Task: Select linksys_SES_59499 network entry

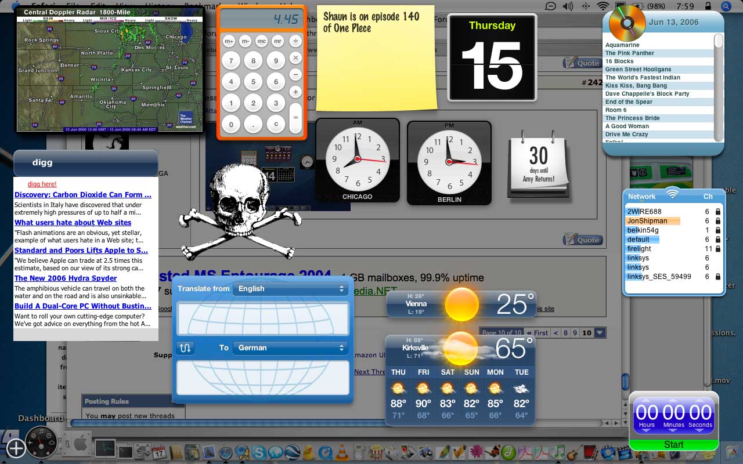Action: click(x=674, y=277)
